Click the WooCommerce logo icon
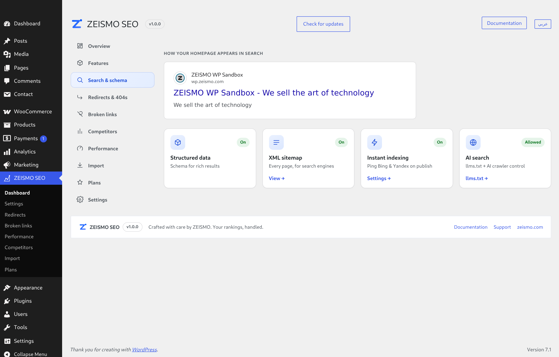The height and width of the screenshot is (357, 559). (x=7, y=111)
